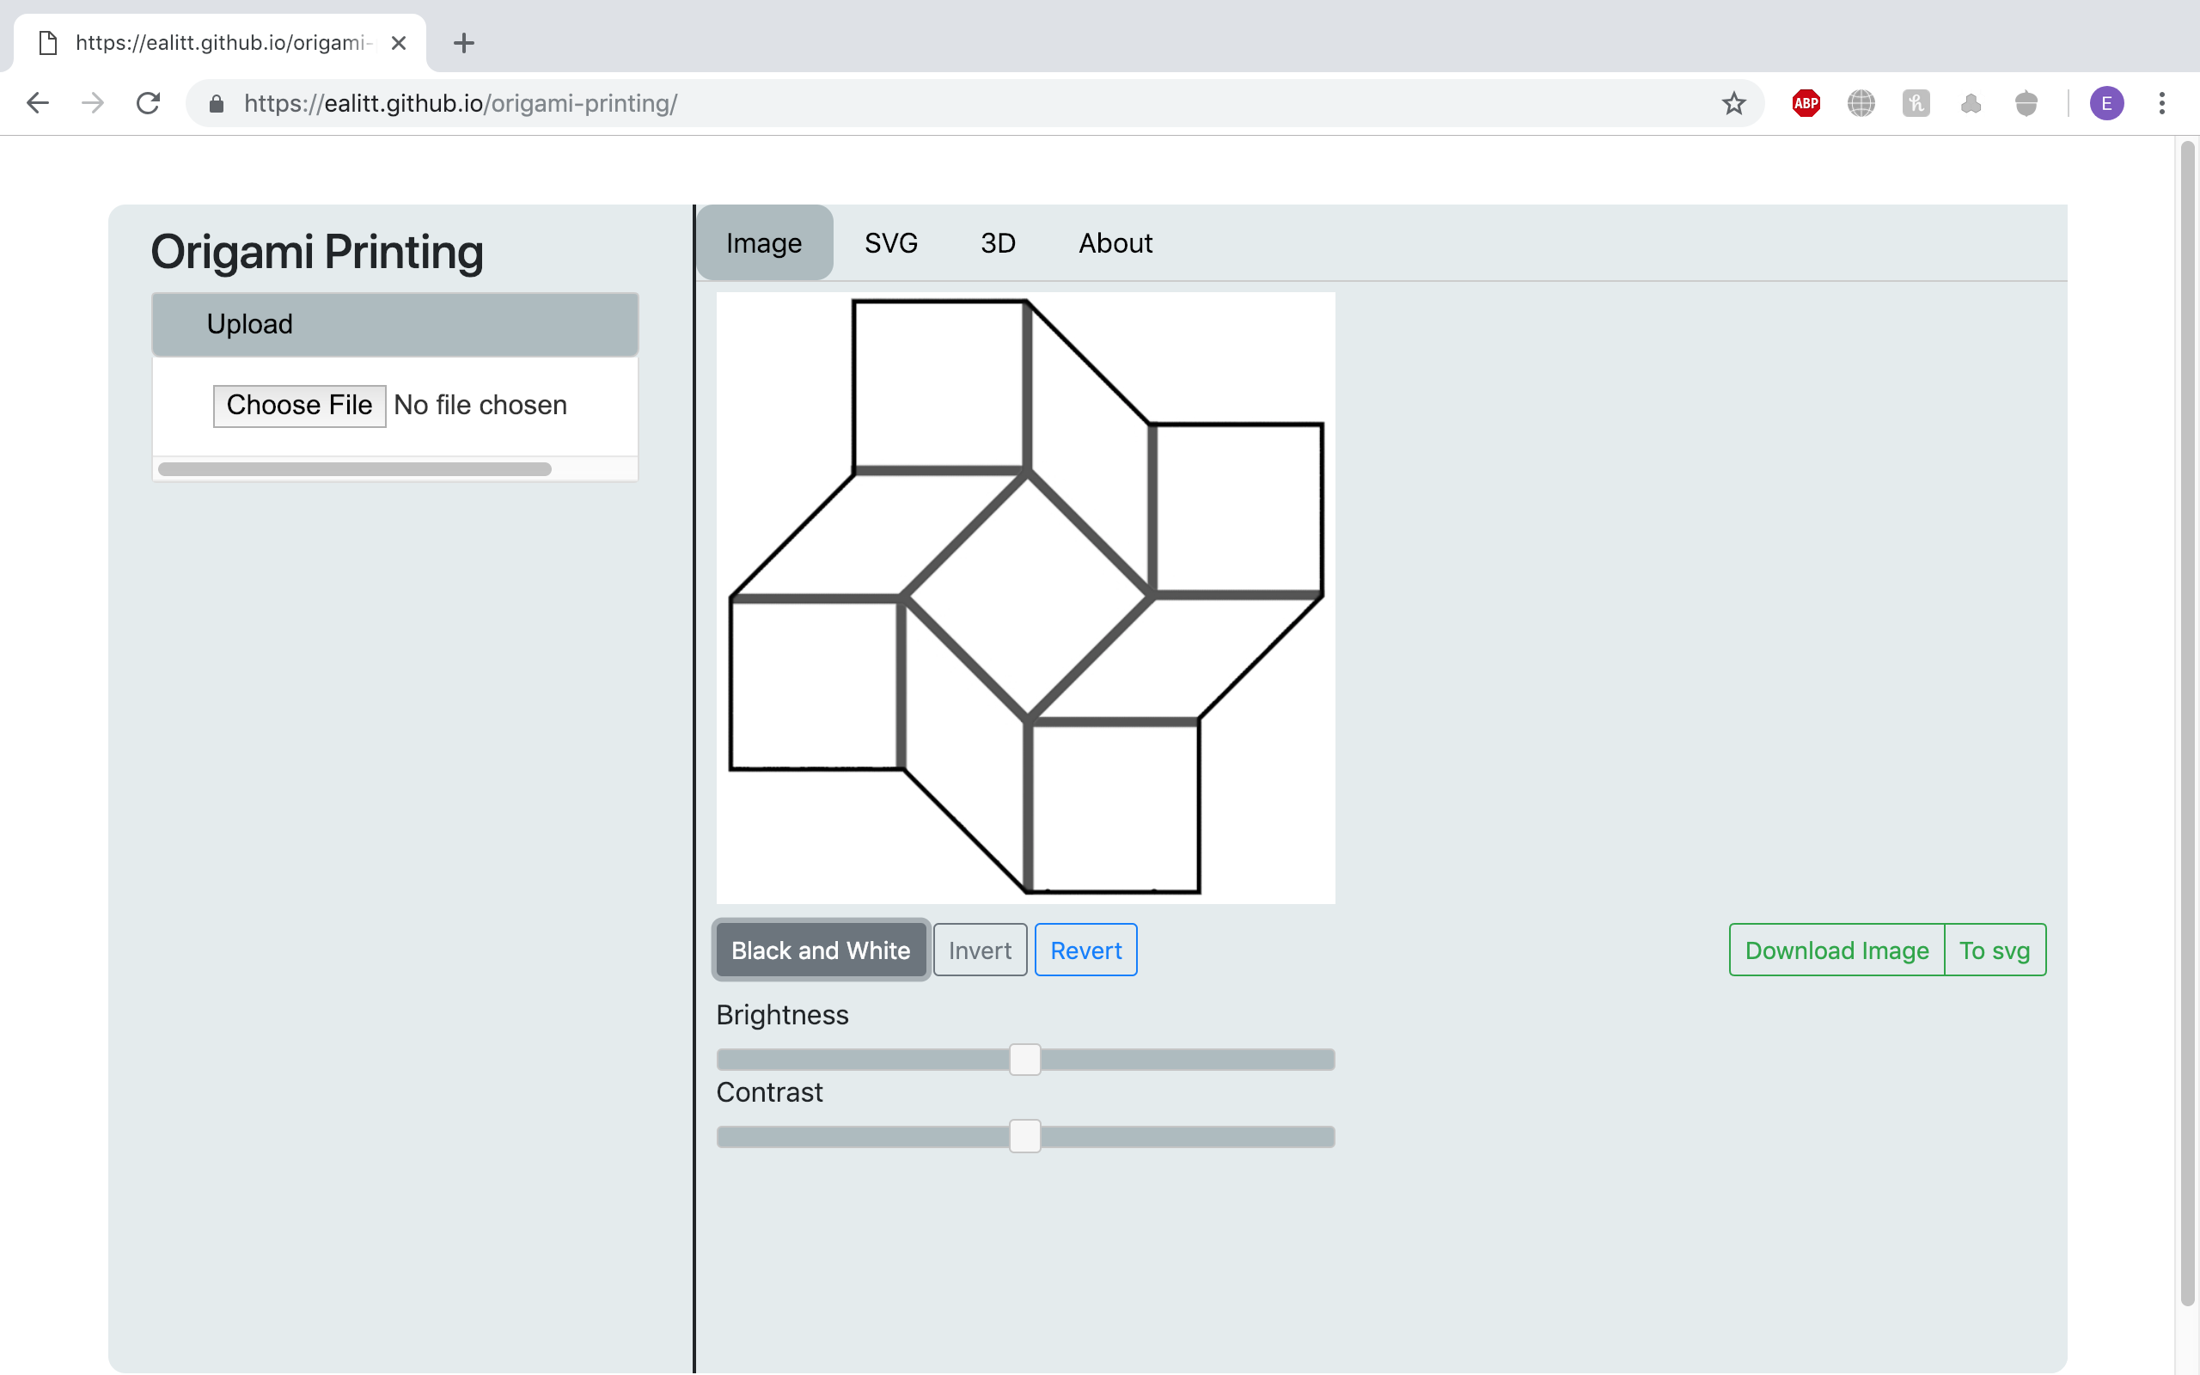Click the padlock icon in the address bar
Image resolution: width=2200 pixels, height=1375 pixels.
[x=216, y=103]
